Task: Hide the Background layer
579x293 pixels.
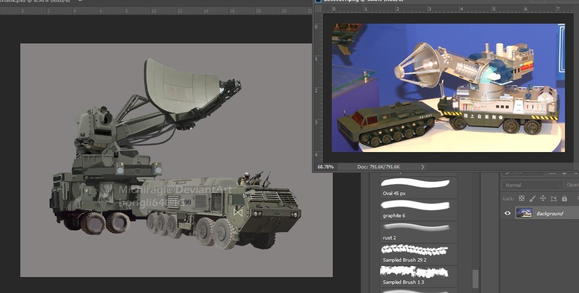Action: pyautogui.click(x=507, y=213)
